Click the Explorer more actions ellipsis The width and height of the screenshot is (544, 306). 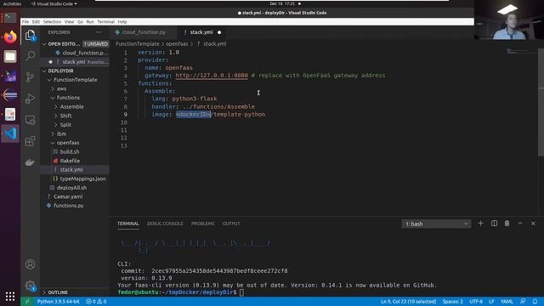(x=99, y=32)
